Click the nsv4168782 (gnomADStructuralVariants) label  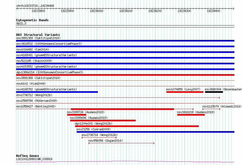pos(46,89)
